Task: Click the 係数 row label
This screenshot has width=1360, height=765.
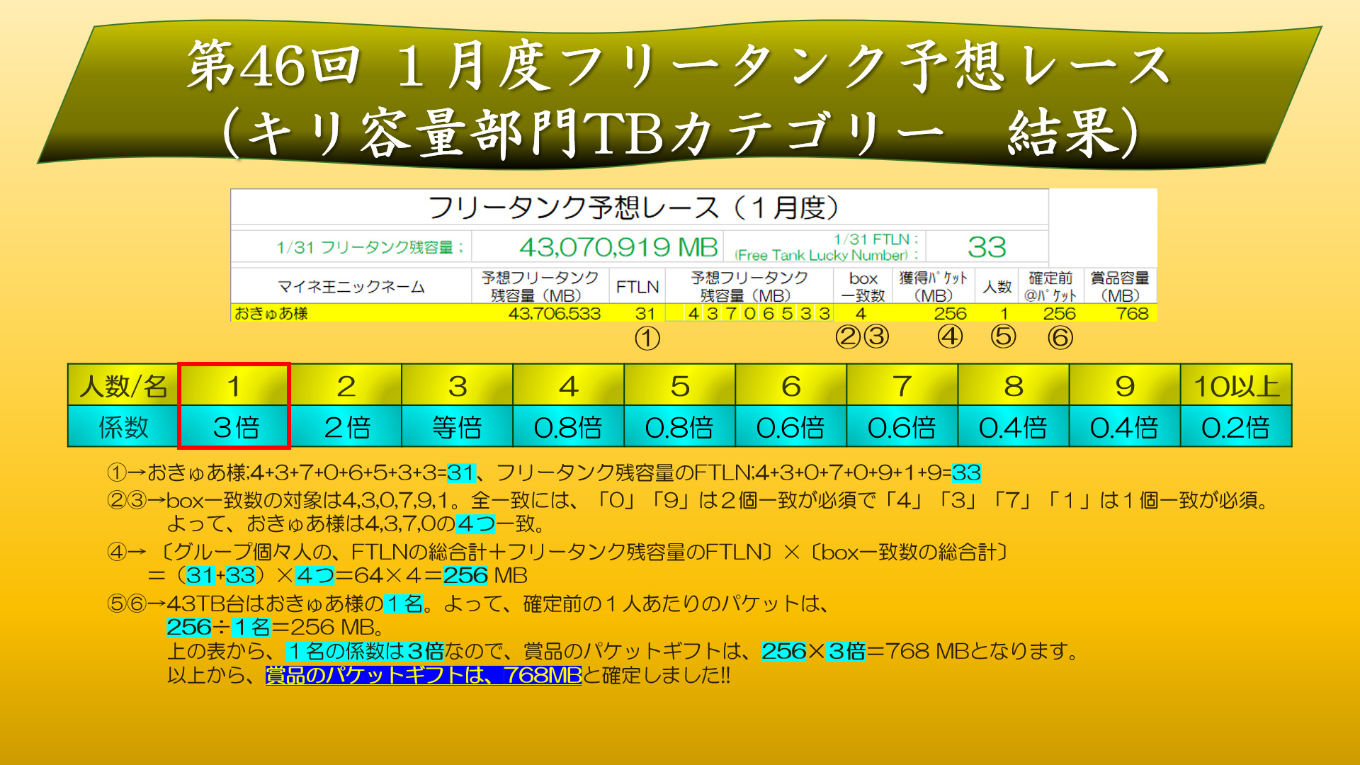Action: pos(123,426)
